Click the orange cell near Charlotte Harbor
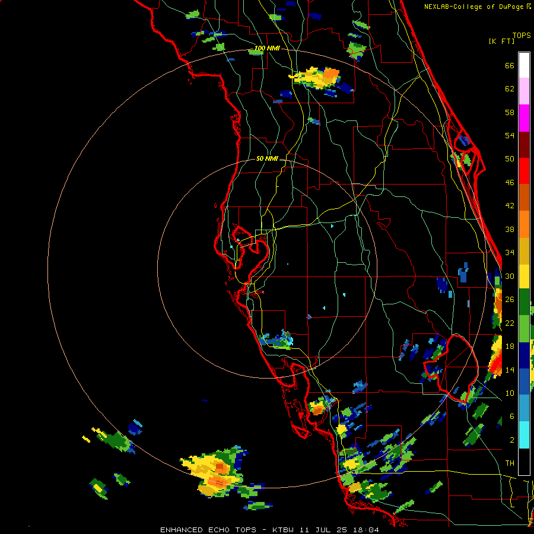Screen dimensions: 534x534 coord(318,408)
